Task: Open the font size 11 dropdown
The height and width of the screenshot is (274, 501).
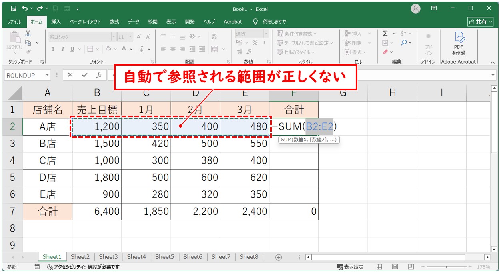Action: click(130, 37)
